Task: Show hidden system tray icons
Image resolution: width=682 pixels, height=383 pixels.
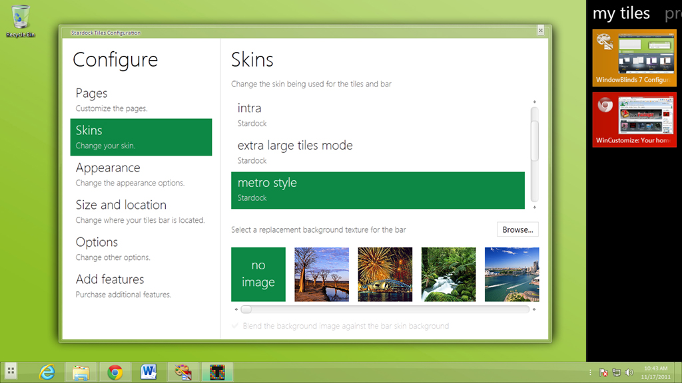Action: tap(590, 372)
